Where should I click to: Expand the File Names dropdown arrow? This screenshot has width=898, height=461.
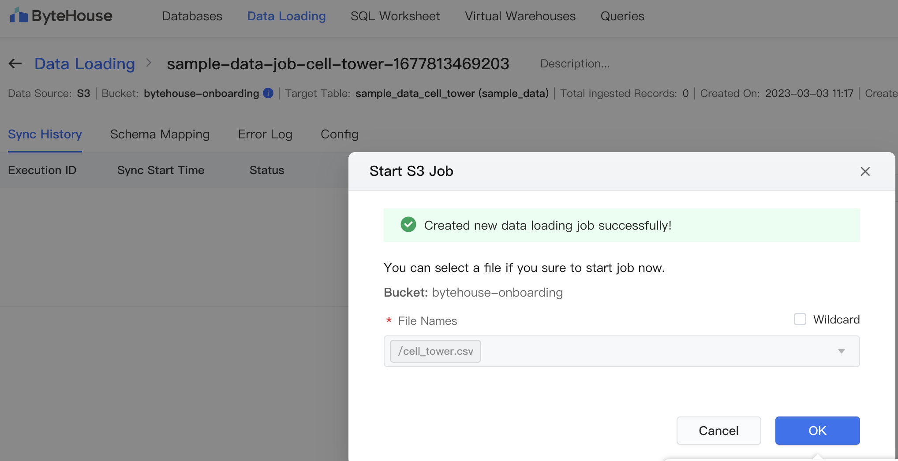[842, 351]
